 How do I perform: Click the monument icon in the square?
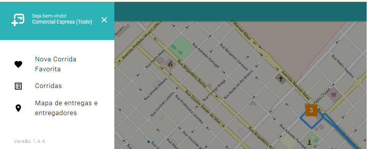[310, 142]
